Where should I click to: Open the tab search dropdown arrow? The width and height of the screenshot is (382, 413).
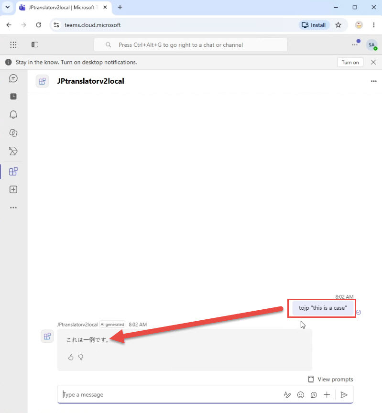pos(7,7)
